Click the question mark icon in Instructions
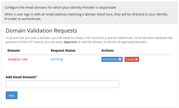The width and height of the screenshot is (179, 108). point(120,59)
